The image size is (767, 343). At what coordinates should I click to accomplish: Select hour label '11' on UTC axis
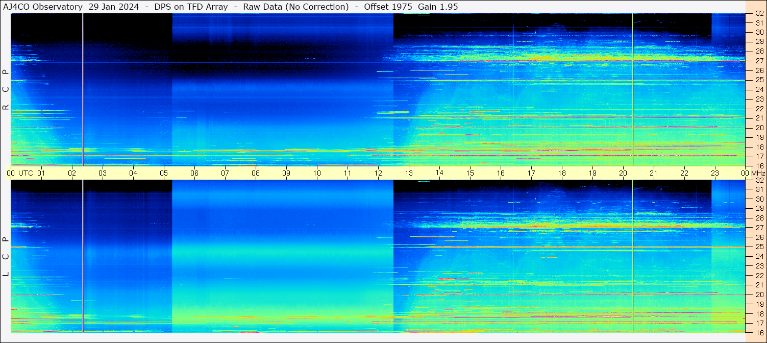[x=348, y=173]
